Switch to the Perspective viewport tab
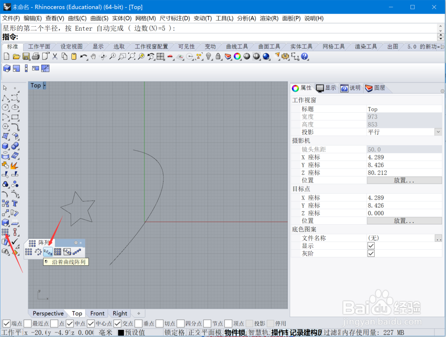 pos(48,313)
